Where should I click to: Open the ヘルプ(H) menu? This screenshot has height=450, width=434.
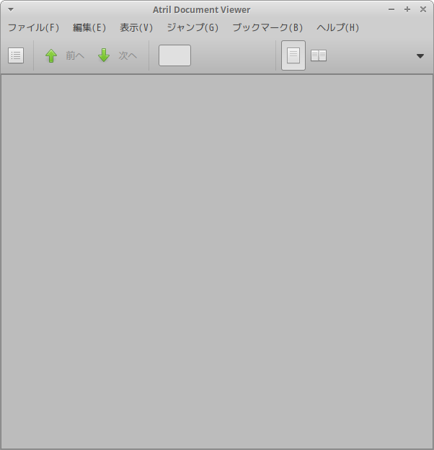[x=337, y=27]
